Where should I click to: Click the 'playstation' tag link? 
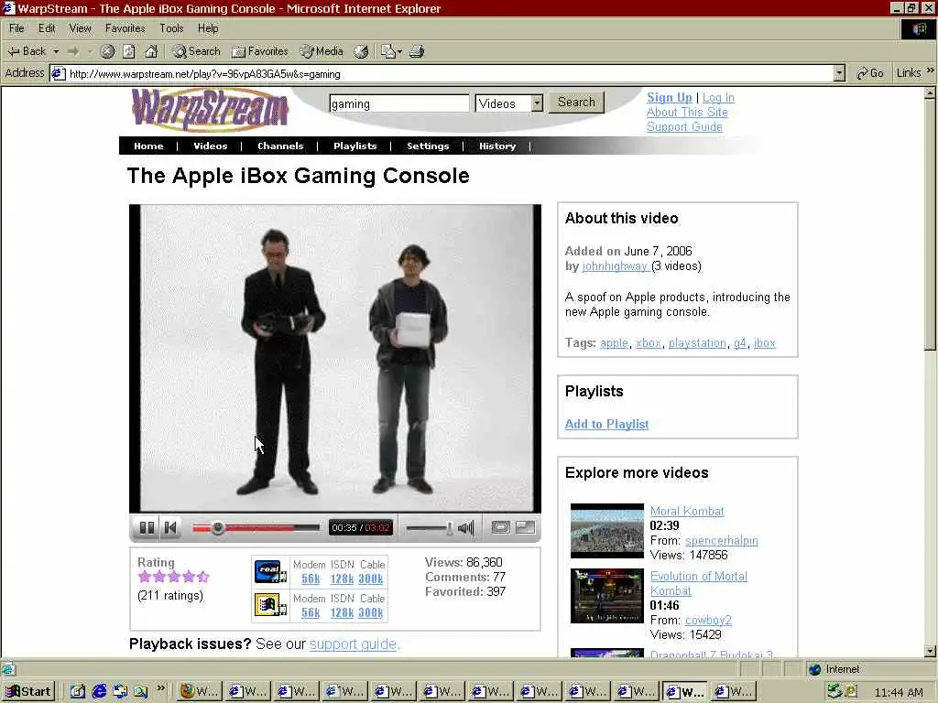pyautogui.click(x=697, y=343)
